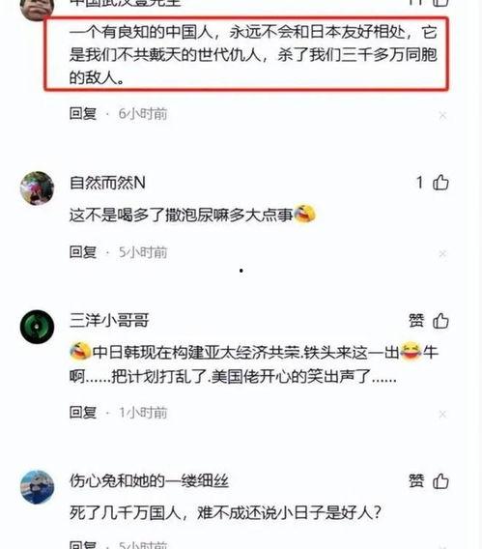Dismiss the 5小时前 comment by 自然而然N

point(442,253)
